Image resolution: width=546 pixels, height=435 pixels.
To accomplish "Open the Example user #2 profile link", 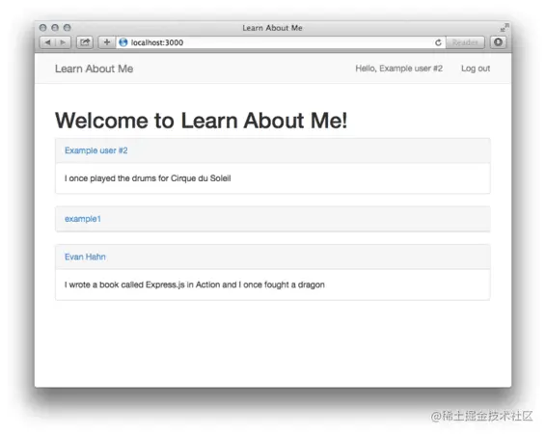I will (x=96, y=150).
